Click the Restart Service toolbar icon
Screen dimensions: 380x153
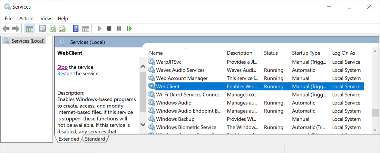click(x=129, y=29)
